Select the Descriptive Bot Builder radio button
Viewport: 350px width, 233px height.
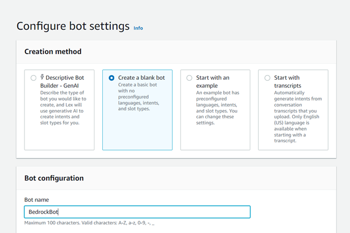[x=33, y=78]
